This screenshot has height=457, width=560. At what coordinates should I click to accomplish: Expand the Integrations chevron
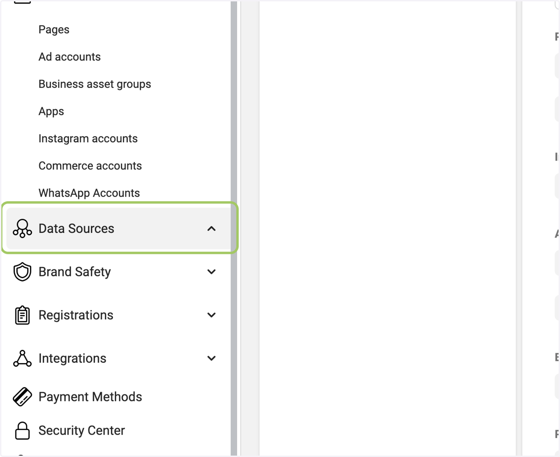[x=211, y=359]
